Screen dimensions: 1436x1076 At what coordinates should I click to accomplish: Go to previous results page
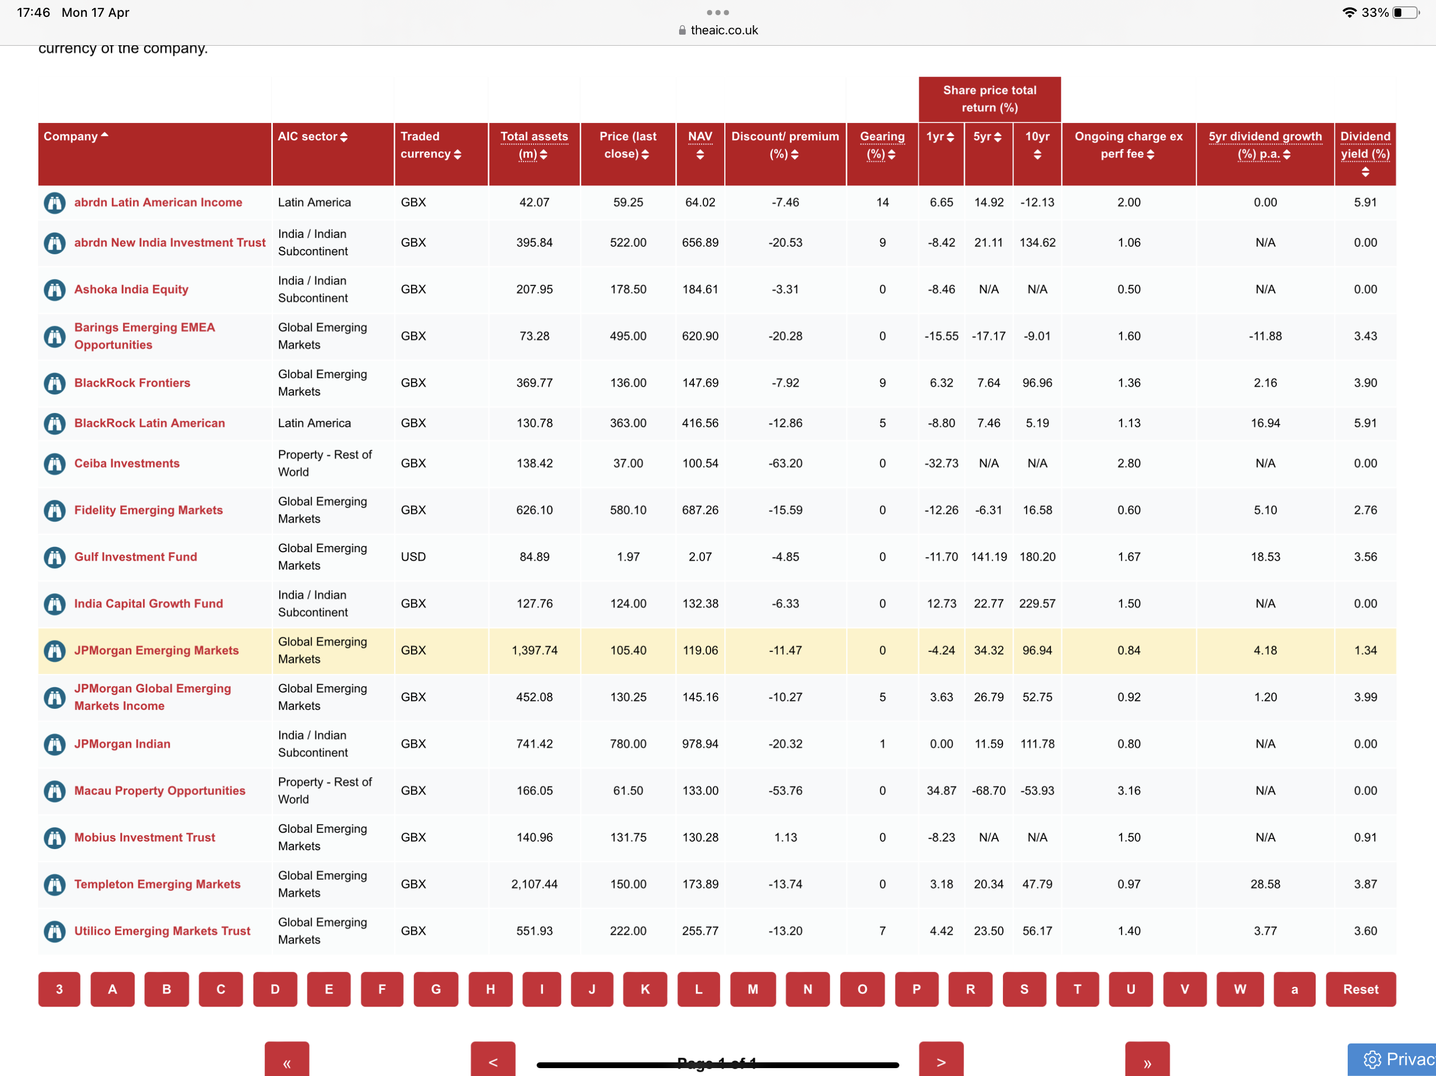pos(493,1060)
